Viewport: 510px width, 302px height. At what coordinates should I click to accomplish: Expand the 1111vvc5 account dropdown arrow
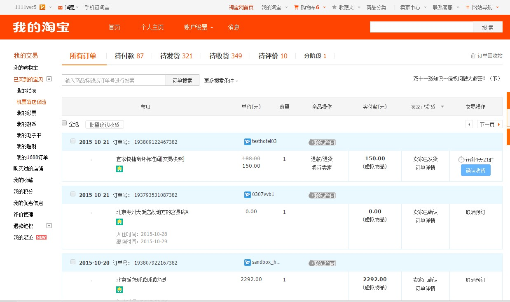coord(50,7)
